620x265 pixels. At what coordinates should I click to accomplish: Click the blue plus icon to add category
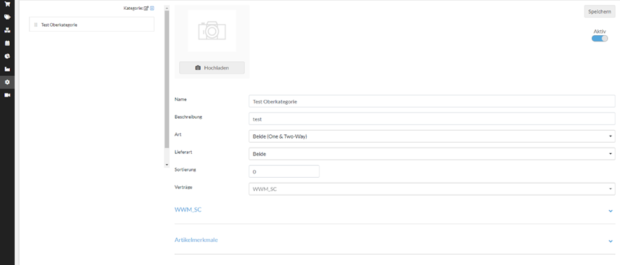(x=152, y=8)
